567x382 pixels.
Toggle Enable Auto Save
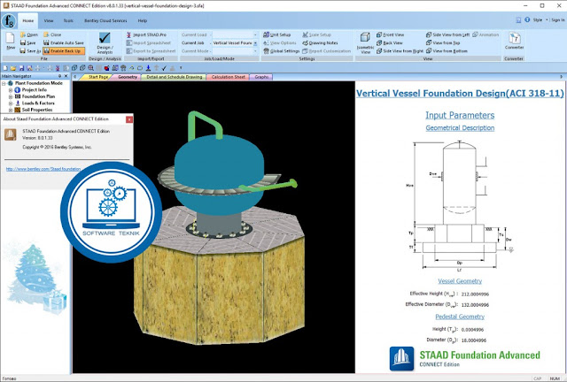tap(64, 42)
